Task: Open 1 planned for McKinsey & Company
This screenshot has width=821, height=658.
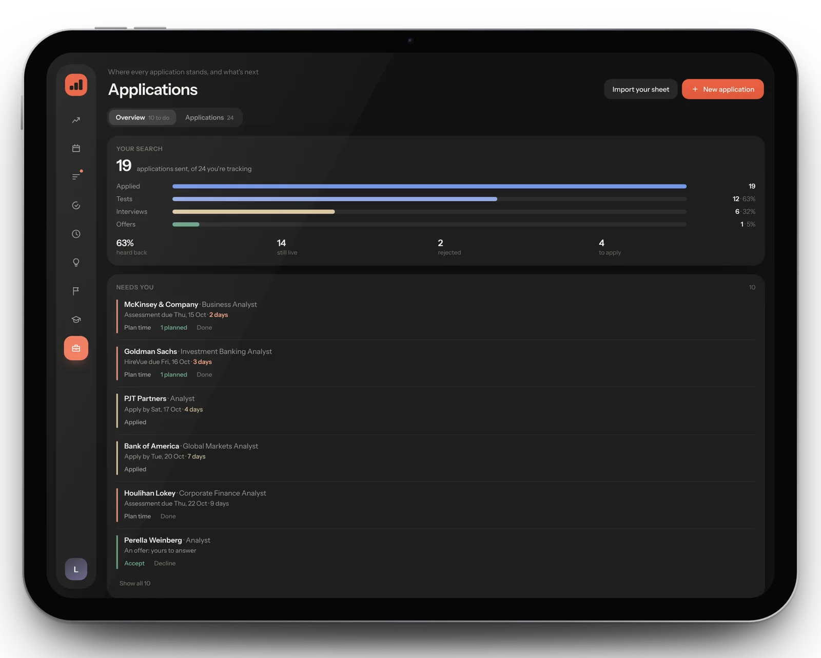Action: 173,328
